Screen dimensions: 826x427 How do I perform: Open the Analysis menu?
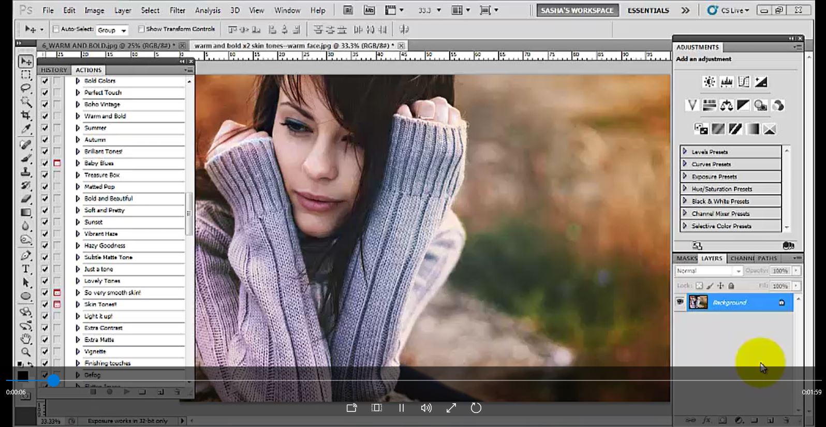point(208,10)
